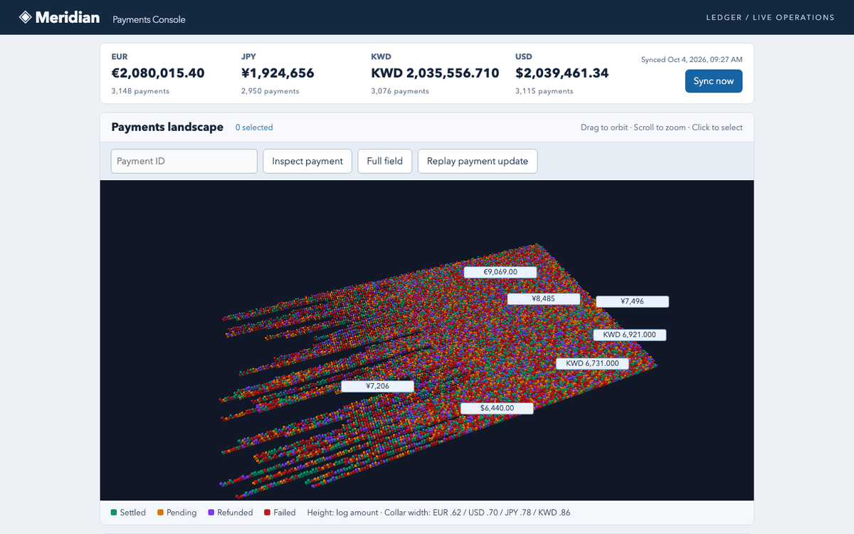Viewport: 854px width, 534px height.
Task: Select the Full field button
Action: pyautogui.click(x=384, y=161)
